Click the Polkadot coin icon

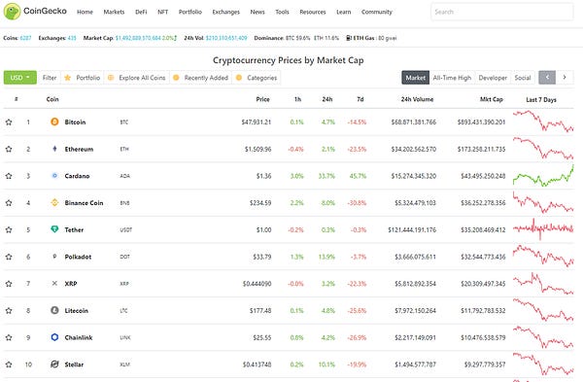tap(54, 257)
